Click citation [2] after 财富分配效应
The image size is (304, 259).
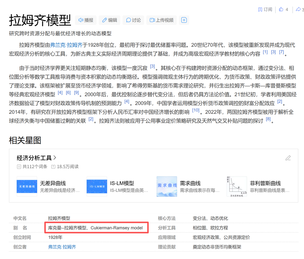[280, 101]
